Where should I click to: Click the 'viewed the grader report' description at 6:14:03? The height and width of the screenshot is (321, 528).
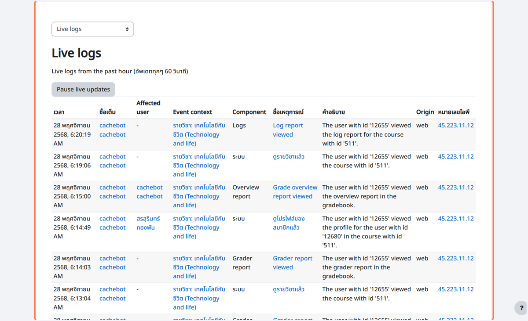point(367,267)
